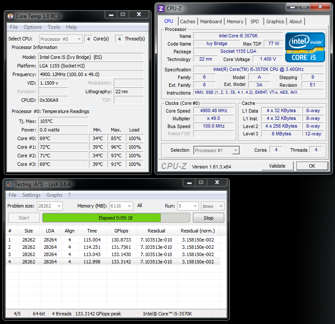Click the Stop button in LinX
335x324 pixels.
(208, 218)
